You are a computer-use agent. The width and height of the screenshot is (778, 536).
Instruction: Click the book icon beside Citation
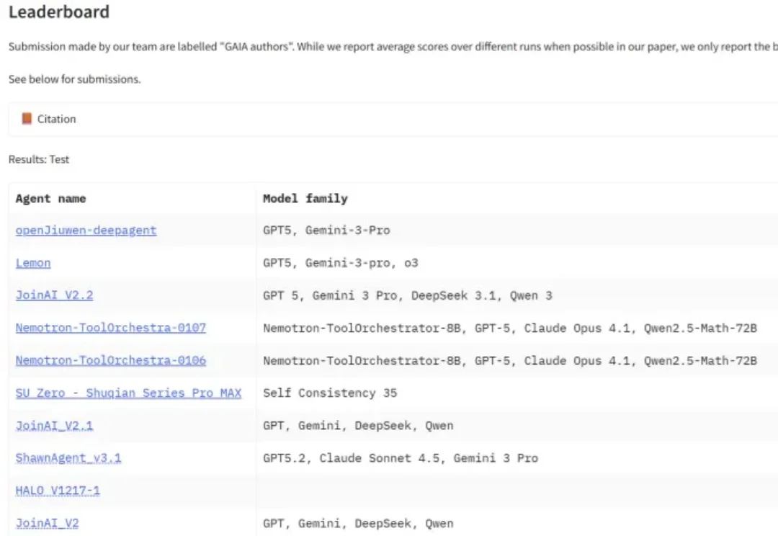(x=27, y=119)
